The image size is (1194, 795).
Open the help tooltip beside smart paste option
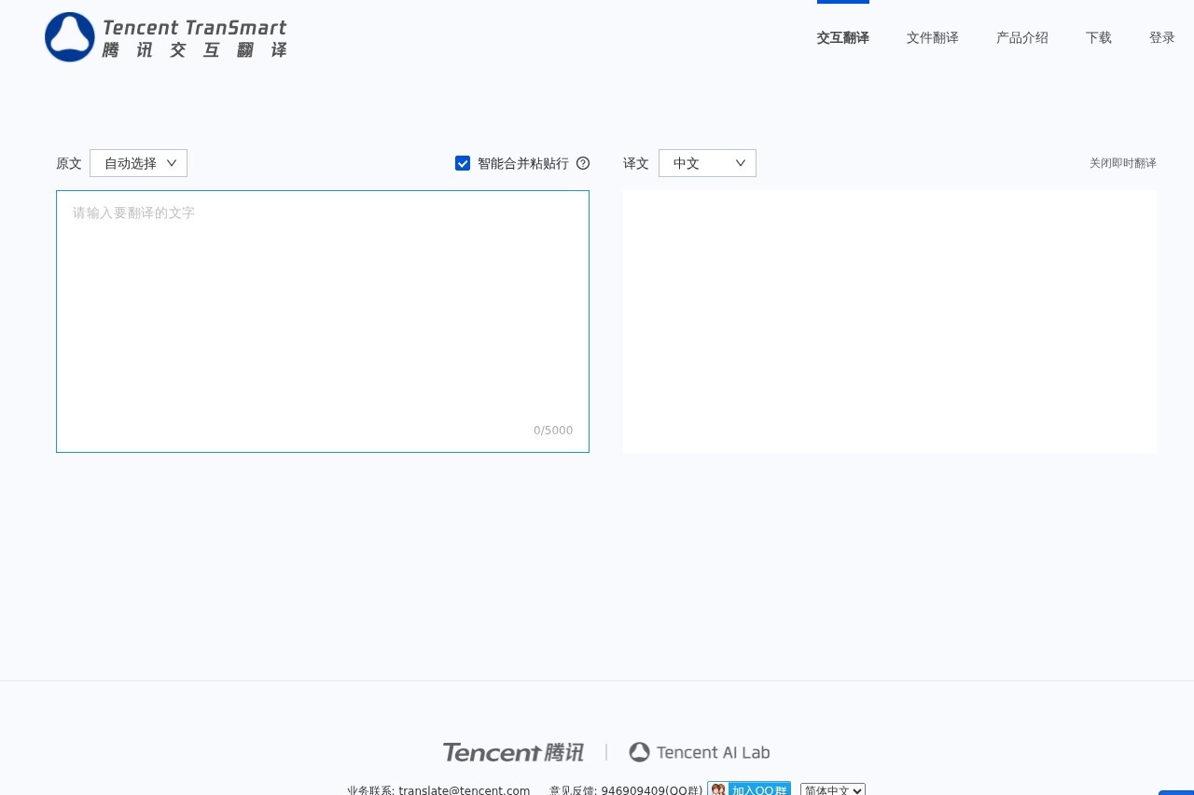coord(582,163)
